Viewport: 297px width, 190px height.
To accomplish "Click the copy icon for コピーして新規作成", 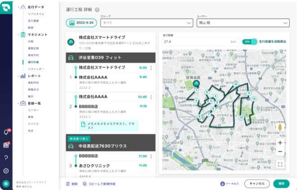I will [85, 184].
